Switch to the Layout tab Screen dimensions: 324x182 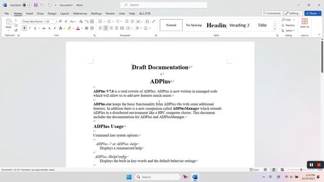click(64, 14)
